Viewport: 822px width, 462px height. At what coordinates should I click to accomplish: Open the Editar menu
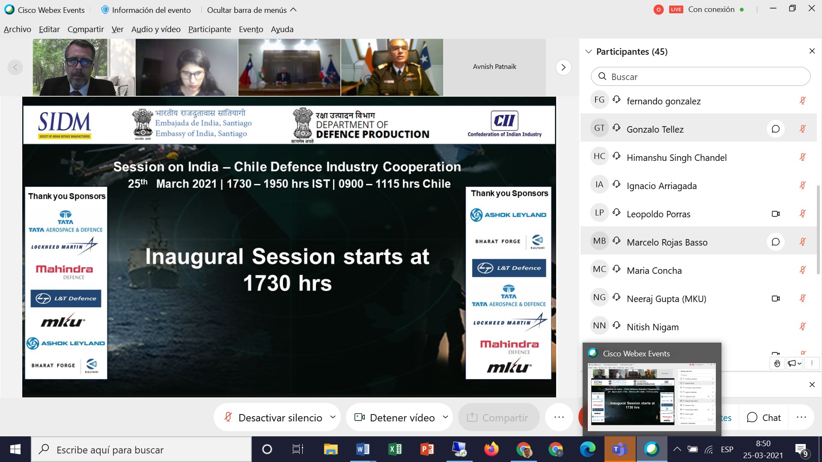[49, 29]
